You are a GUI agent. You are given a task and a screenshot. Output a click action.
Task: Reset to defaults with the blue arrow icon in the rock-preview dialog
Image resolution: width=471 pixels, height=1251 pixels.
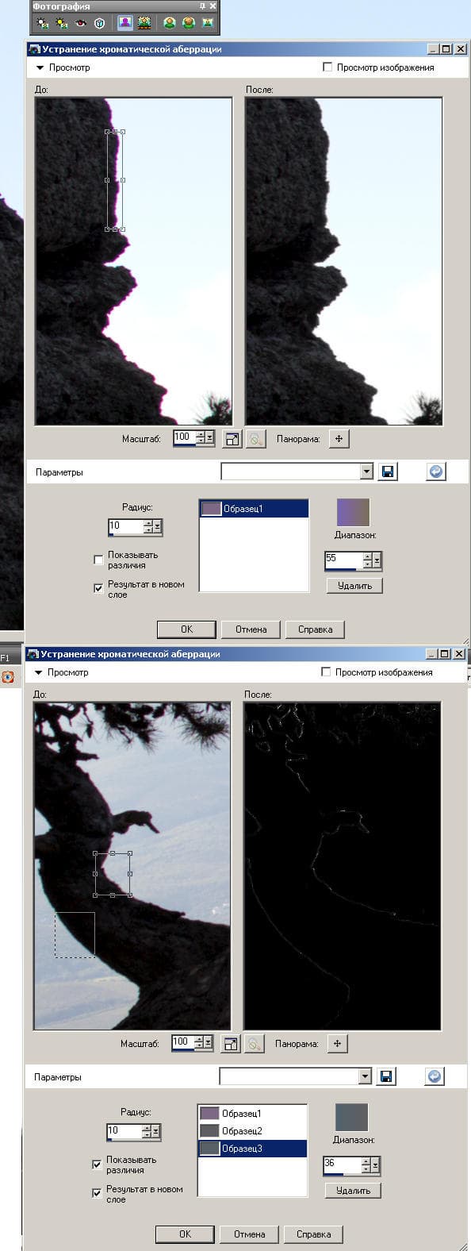[435, 472]
